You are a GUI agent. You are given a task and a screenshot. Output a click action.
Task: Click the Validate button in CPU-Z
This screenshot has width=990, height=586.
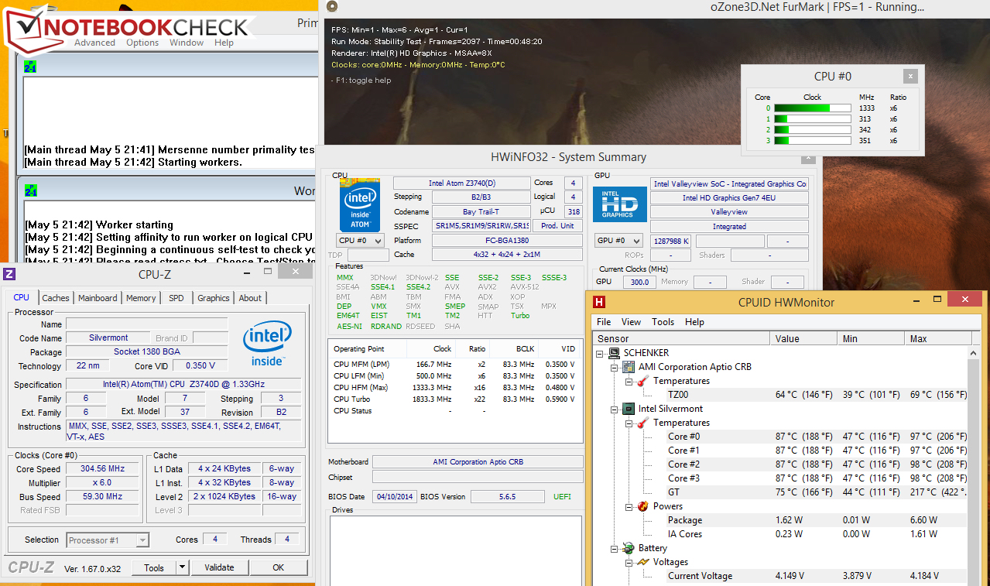pos(219,567)
